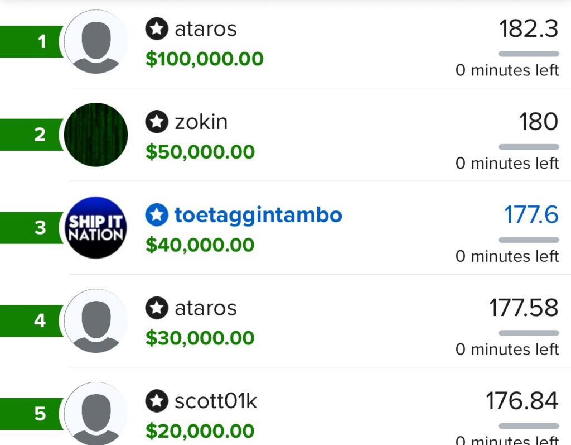This screenshot has width=571, height=445.
Task: Click the blue 177.6 score
Action: (x=531, y=215)
